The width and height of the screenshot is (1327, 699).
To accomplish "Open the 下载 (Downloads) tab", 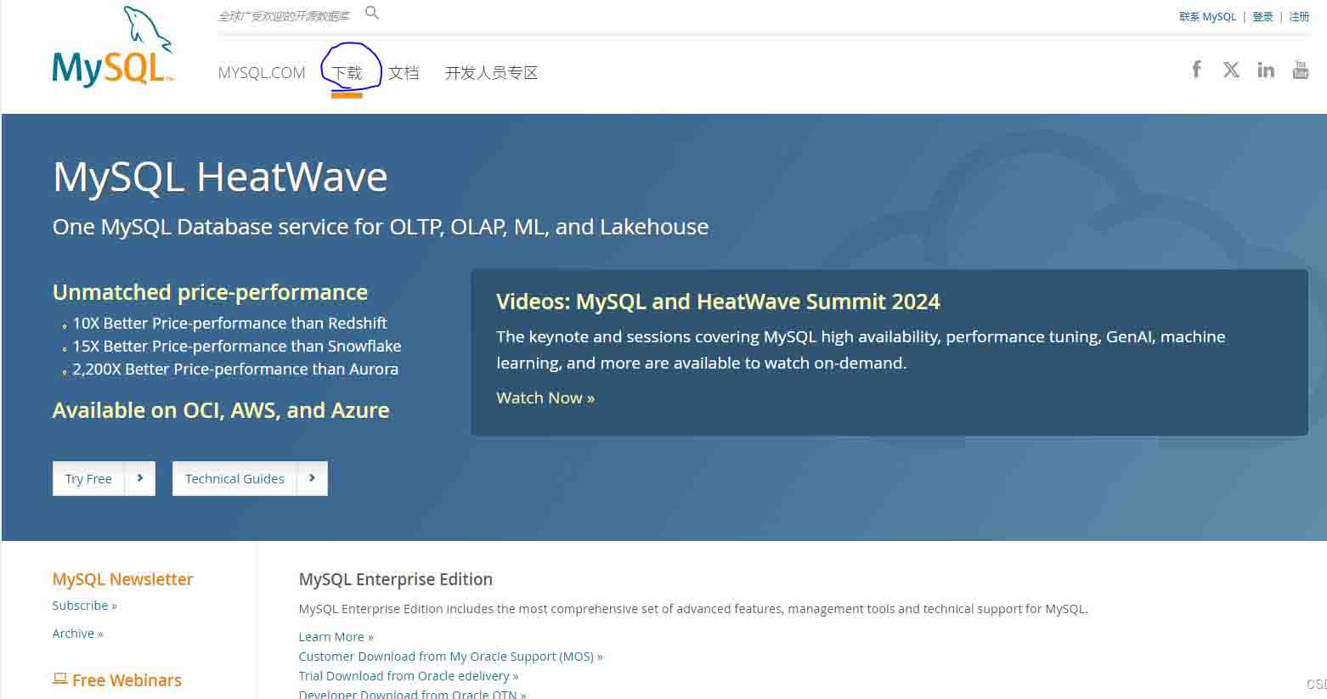I will point(347,73).
